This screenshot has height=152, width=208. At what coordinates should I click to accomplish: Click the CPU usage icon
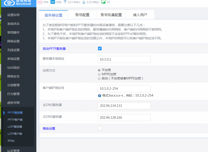(x=40, y=2)
